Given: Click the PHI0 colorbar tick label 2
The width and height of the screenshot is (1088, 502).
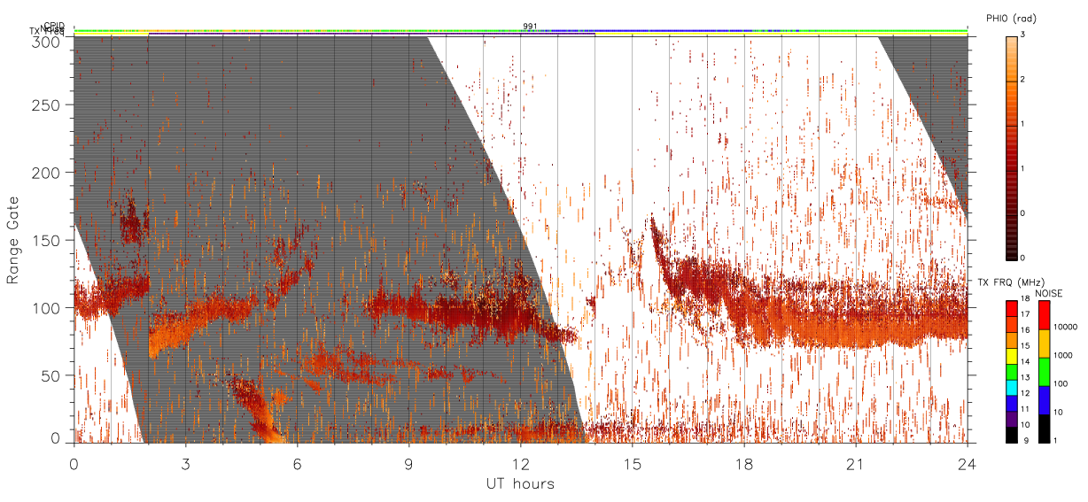Looking at the screenshot, I should point(1022,81).
